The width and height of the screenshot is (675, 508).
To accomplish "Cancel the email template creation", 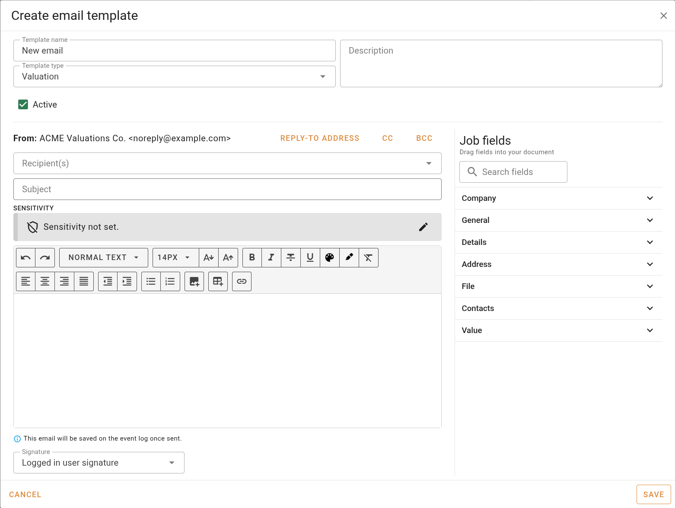I will (x=25, y=495).
